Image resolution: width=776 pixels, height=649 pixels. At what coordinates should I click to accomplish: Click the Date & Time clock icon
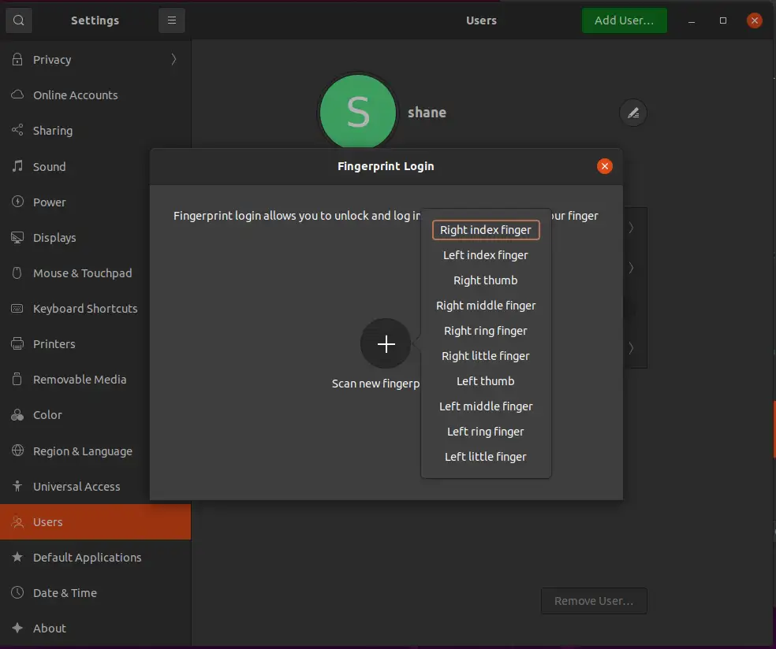[17, 592]
